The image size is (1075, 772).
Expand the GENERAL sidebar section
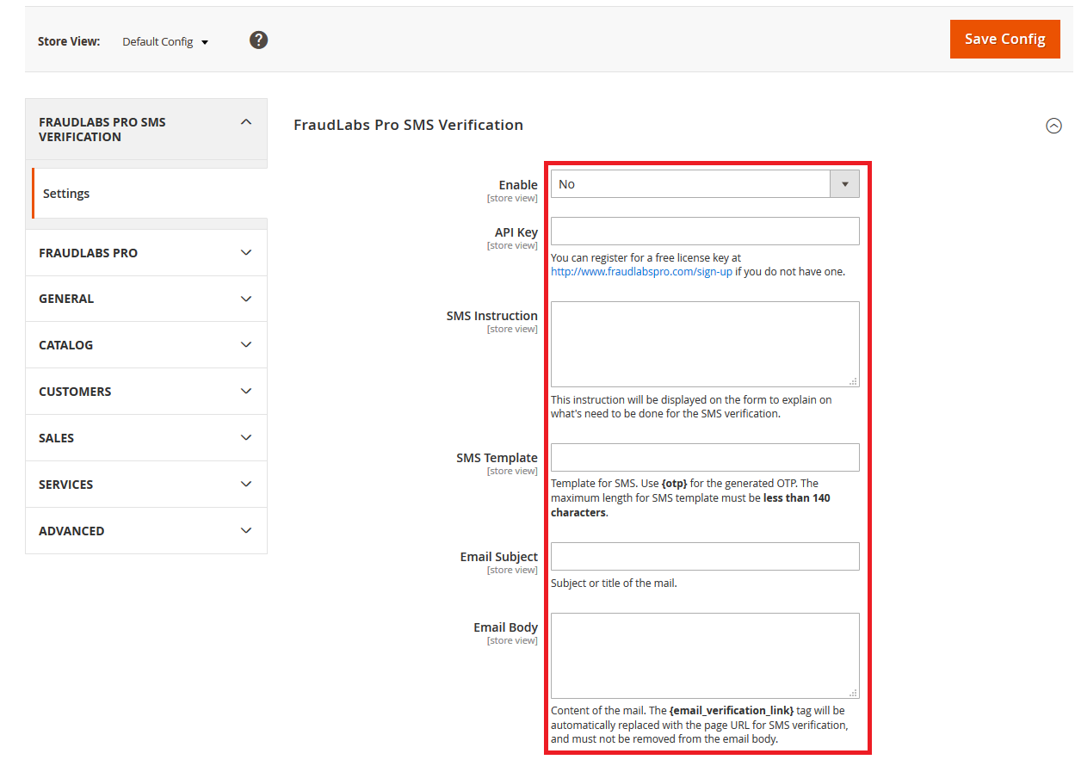[x=146, y=299]
